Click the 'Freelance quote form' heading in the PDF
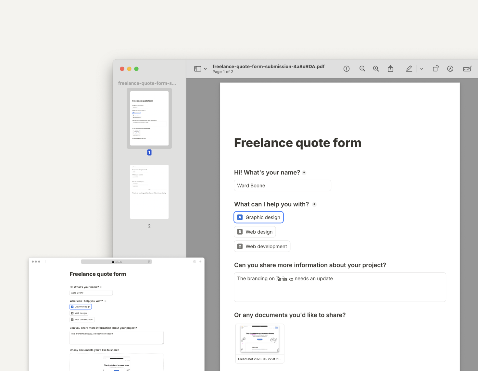The height and width of the screenshot is (371, 478). tap(298, 143)
